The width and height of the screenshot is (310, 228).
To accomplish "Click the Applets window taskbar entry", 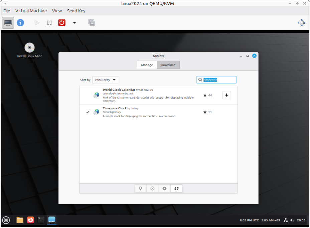I will pos(51,220).
